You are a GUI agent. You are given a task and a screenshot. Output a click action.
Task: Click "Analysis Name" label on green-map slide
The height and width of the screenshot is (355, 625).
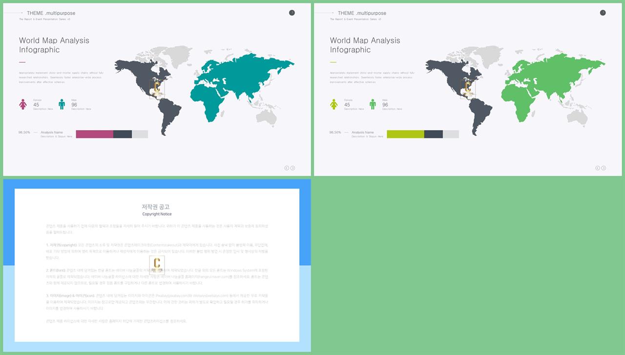(363, 132)
